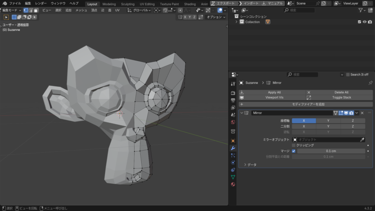Open outliner filter dropdown
The height and width of the screenshot is (211, 375).
(x=362, y=10)
